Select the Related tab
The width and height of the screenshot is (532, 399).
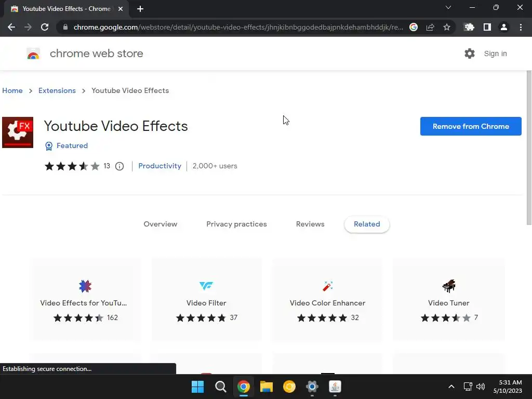367,224
